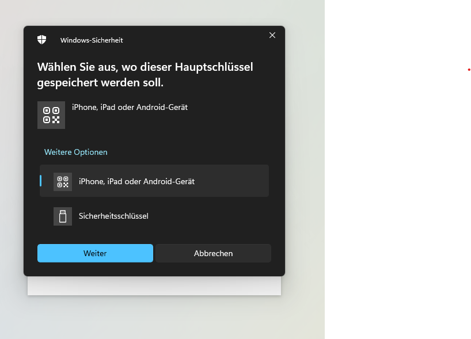Click the USB security key icon
Image resolution: width=471 pixels, height=339 pixels.
tap(63, 216)
